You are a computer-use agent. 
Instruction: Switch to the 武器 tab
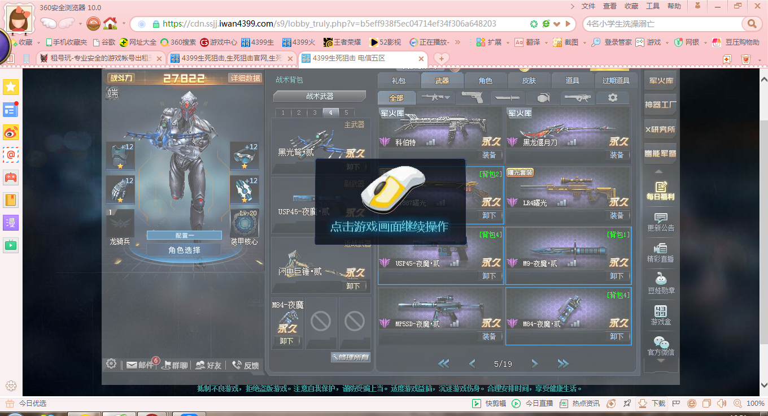point(442,80)
